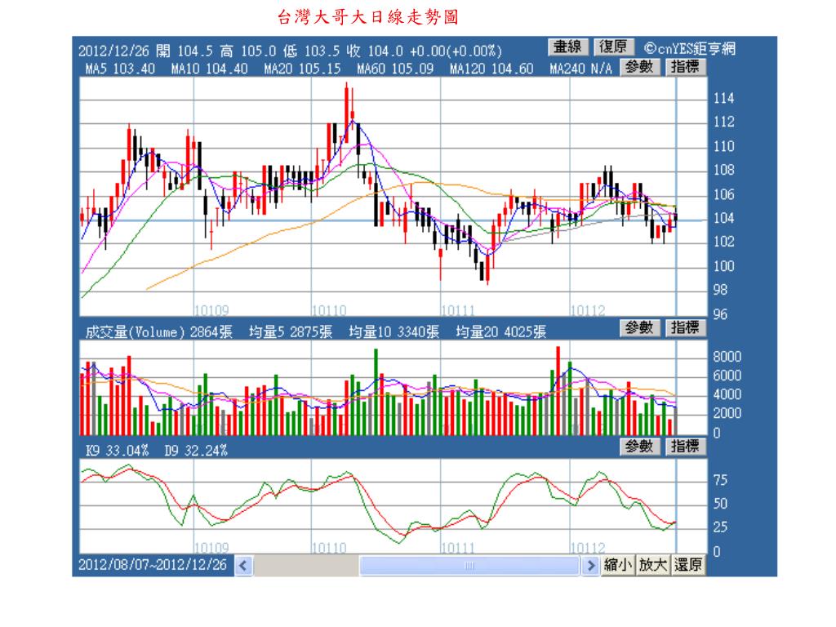This screenshot has height=627, width=836.
Task: Click the MA5 103.40 value
Action: point(120,69)
